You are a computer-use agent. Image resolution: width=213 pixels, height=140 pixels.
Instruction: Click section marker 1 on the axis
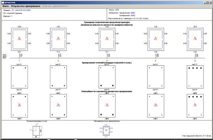(x=20, y=61)
